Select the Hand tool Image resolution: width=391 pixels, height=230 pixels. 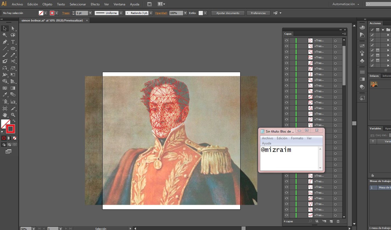5,115
